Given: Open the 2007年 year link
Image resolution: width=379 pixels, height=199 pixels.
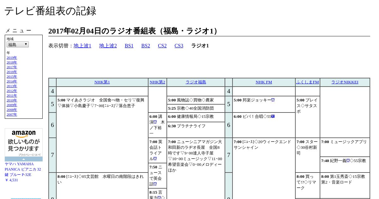Looking at the screenshot, I should click(12, 115).
